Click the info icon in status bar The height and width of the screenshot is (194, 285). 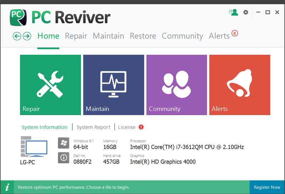tap(7, 187)
